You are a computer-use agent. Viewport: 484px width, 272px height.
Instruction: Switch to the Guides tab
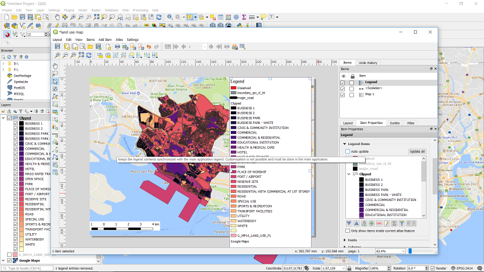point(394,123)
